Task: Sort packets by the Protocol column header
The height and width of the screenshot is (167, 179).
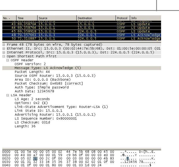Action: (123, 18)
